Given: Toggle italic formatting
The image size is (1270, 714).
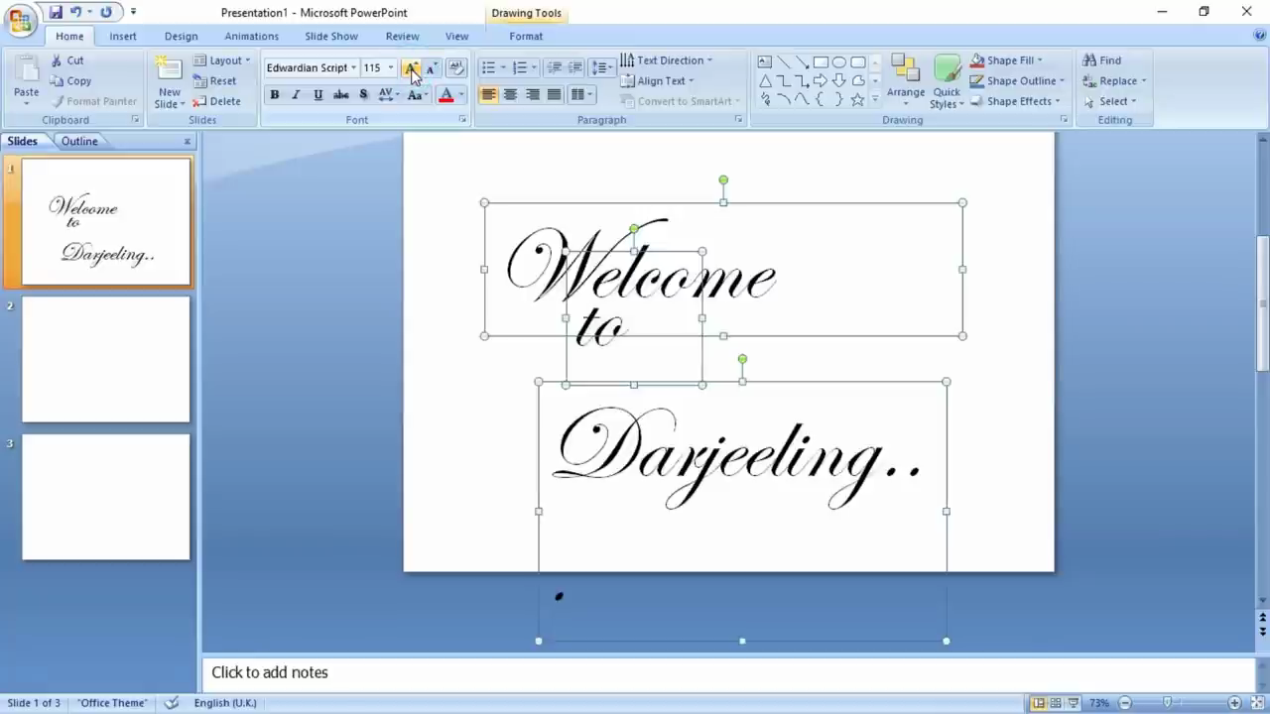Looking at the screenshot, I should point(296,95).
